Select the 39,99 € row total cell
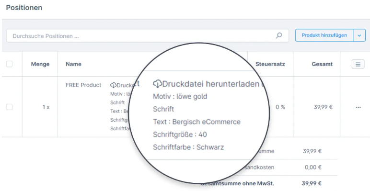This screenshot has width=370, height=191. [x=323, y=107]
